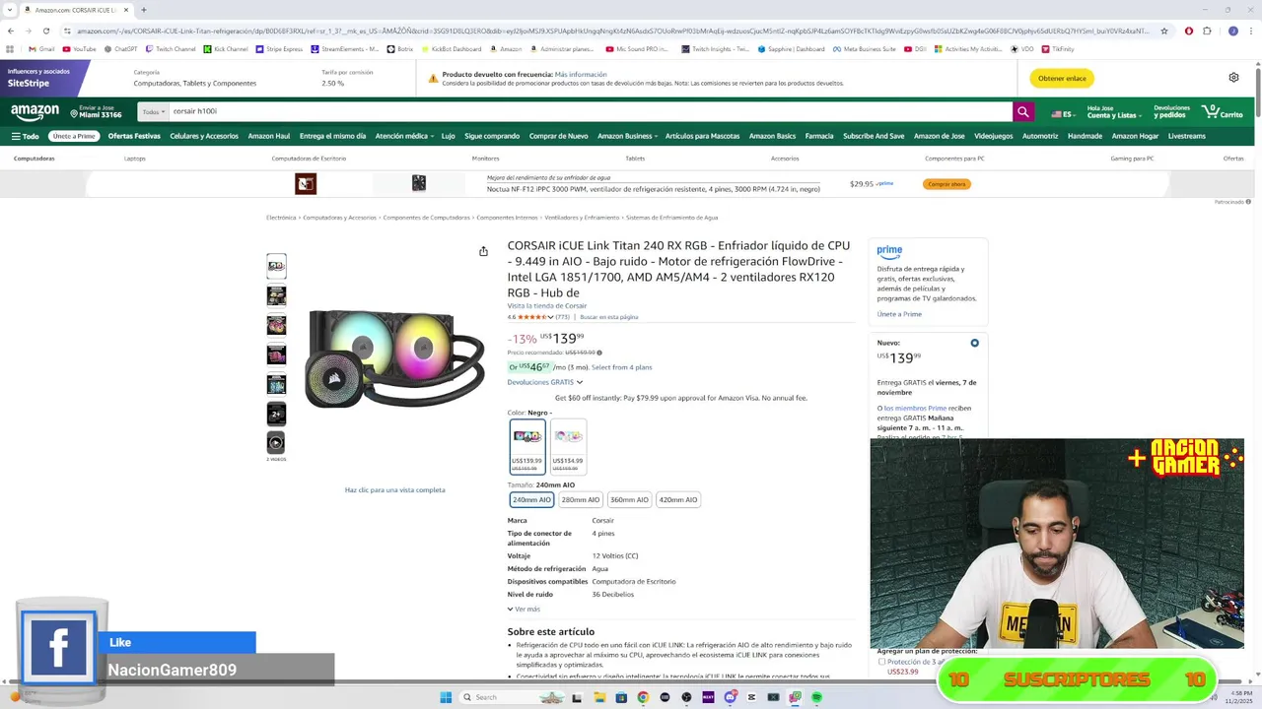Open the product video thumbnail
This screenshot has height=709, width=1262.
click(x=276, y=443)
